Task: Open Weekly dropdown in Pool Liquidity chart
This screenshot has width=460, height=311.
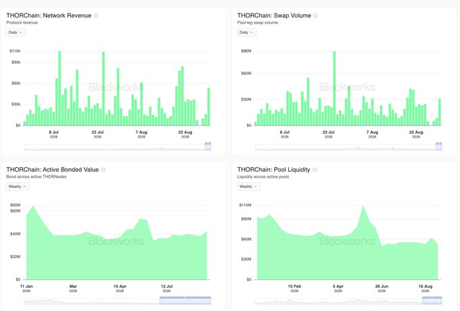Action: click(x=248, y=186)
